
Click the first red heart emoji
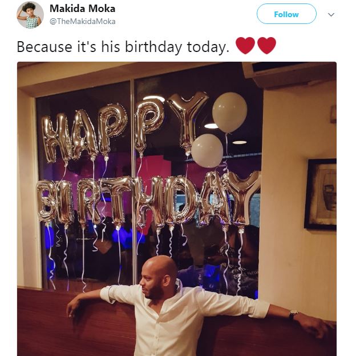(x=245, y=46)
